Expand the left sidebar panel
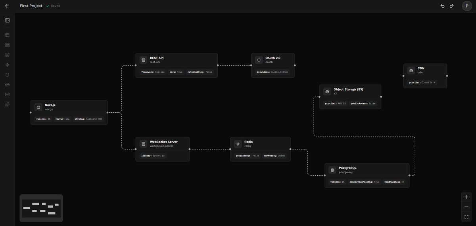Screen dimensions: 476x226 pyautogui.click(x=7, y=20)
